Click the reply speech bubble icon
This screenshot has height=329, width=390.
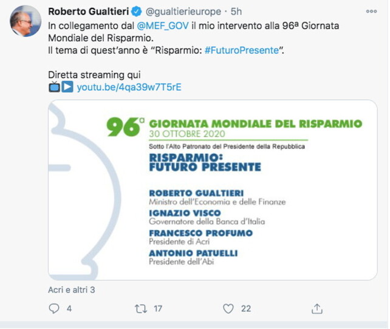pyautogui.click(x=53, y=308)
